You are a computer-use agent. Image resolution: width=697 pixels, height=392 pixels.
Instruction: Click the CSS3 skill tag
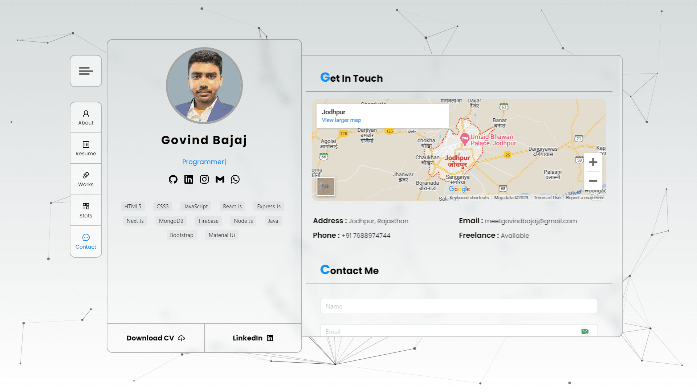(x=163, y=207)
